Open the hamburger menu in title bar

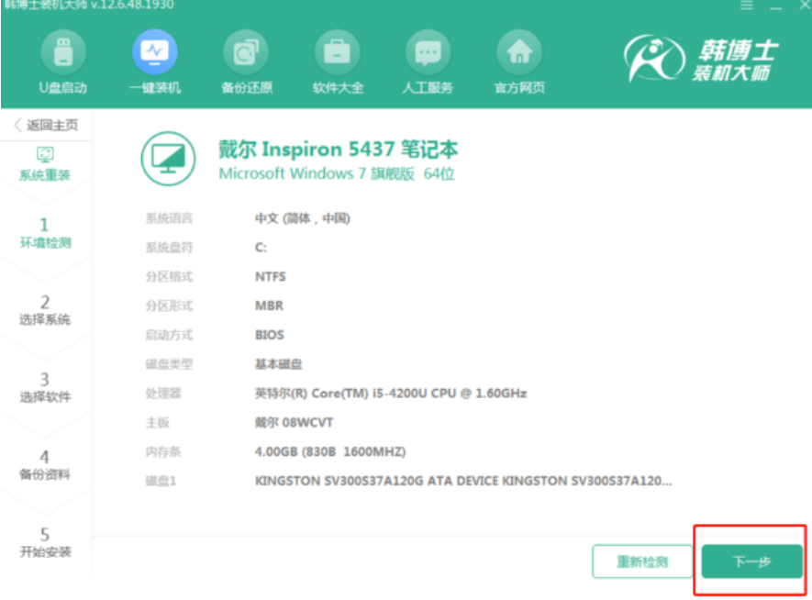point(746,6)
